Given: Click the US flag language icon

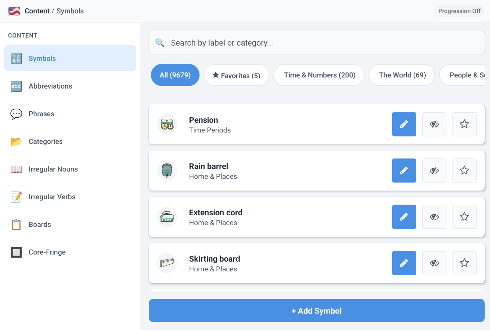Looking at the screenshot, I should pos(14,11).
